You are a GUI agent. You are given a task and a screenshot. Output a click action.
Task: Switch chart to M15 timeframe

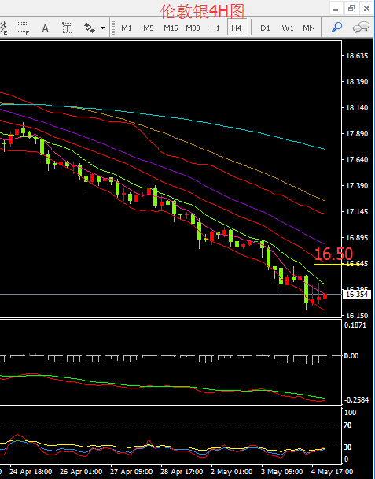click(x=171, y=28)
